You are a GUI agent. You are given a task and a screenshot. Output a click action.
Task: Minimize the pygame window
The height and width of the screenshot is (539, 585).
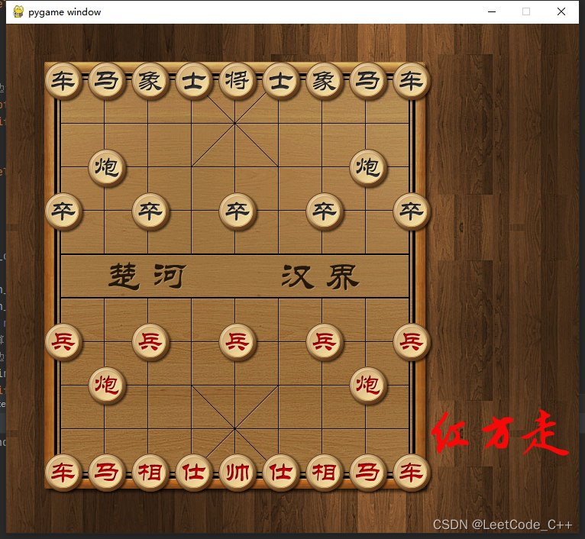(492, 12)
